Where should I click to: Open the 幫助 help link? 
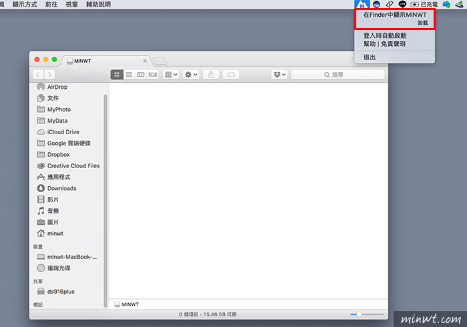(x=370, y=44)
